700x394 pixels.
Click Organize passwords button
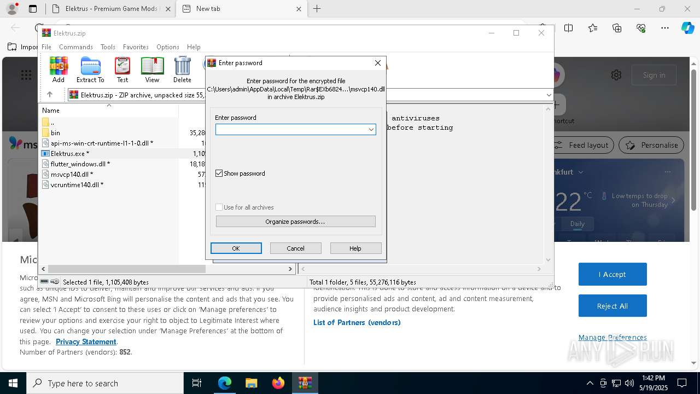coord(295,222)
